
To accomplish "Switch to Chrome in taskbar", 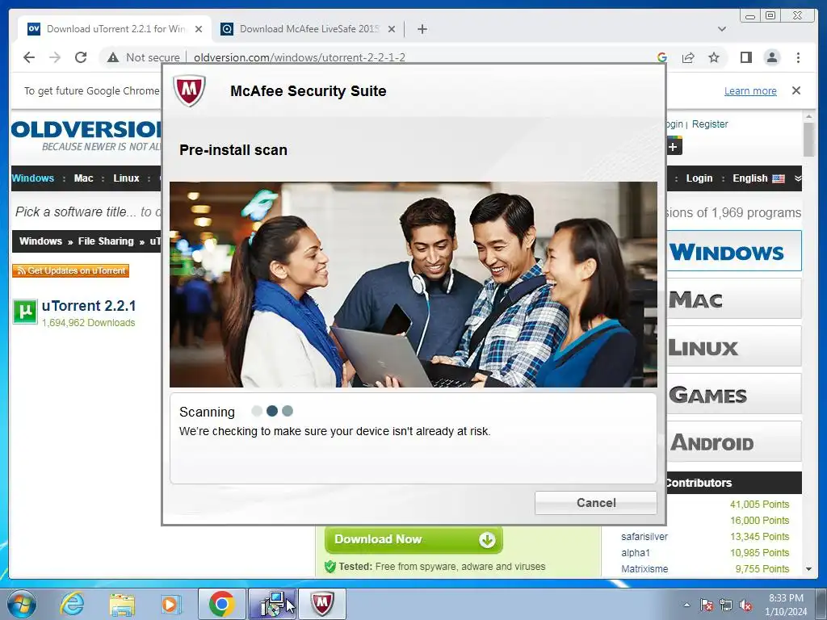I will (x=221, y=604).
